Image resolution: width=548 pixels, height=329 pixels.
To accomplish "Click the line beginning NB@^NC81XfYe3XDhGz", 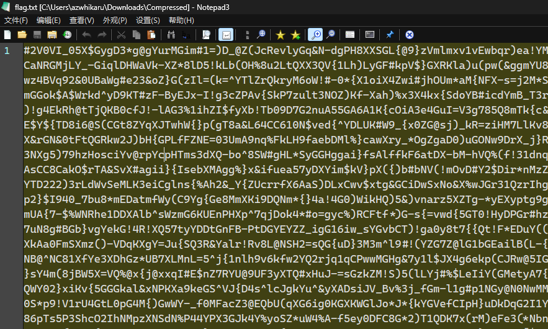I will tap(285, 259).
